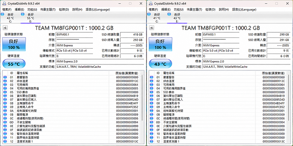This screenshot has width=293, height=146.
Task: Click 原始值(真實數值) column header in left window
Action: 127,73
